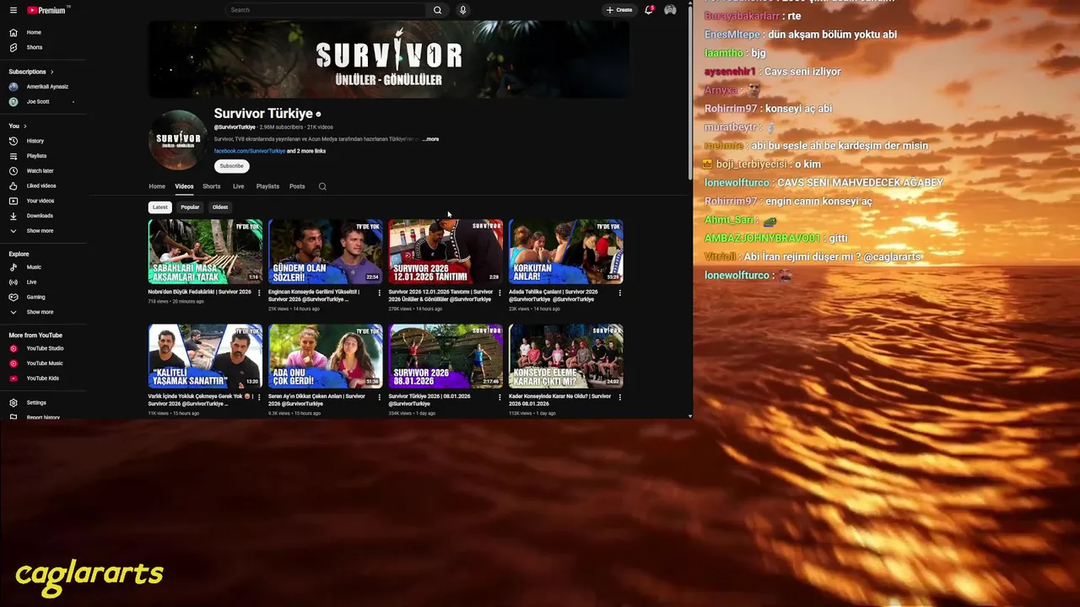
Task: Open the account avatar menu
Action: 670,10
